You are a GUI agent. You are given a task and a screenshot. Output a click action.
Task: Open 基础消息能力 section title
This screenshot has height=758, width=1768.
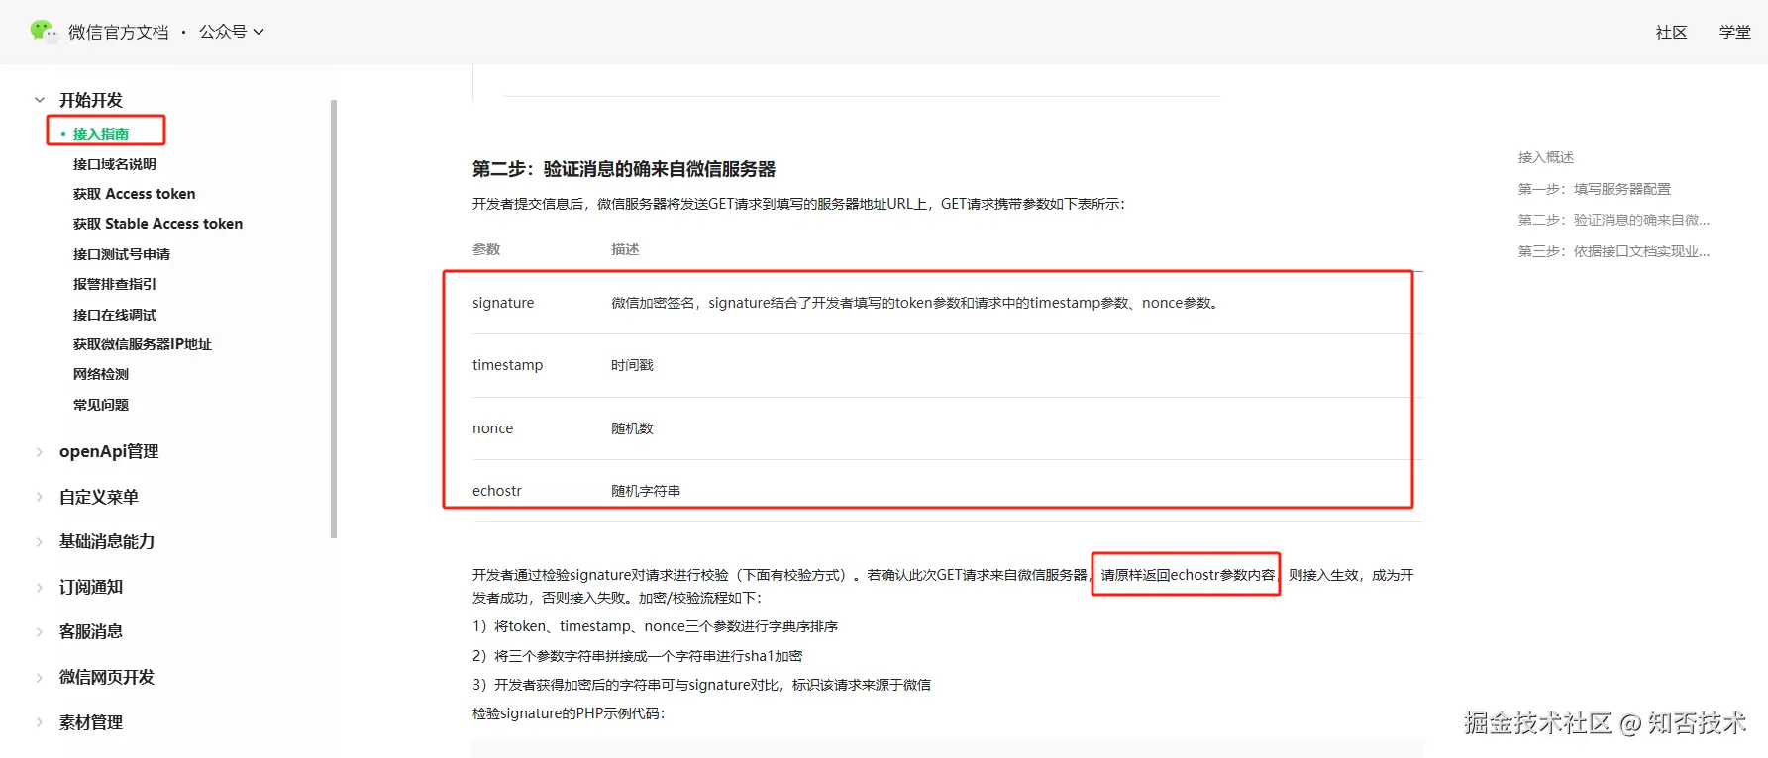(x=107, y=541)
